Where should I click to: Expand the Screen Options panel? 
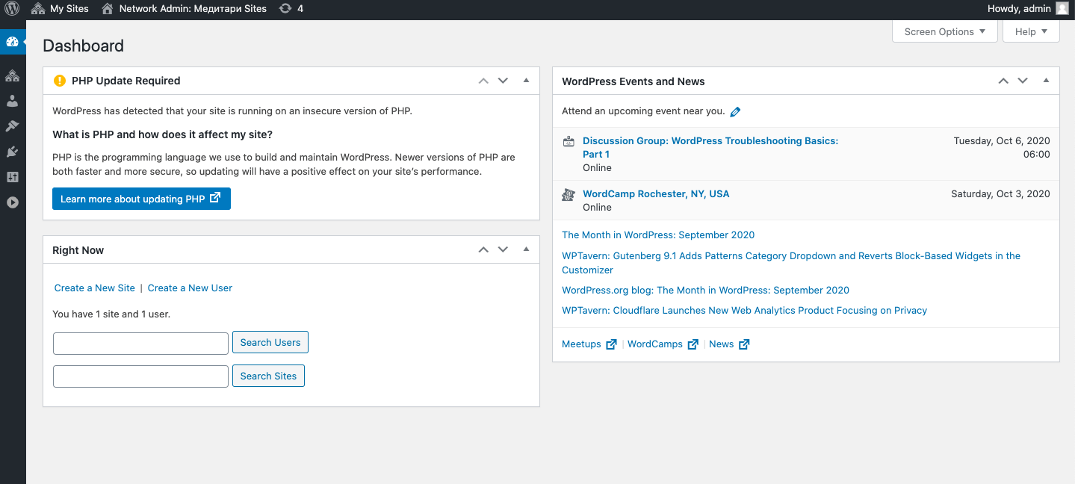click(945, 31)
